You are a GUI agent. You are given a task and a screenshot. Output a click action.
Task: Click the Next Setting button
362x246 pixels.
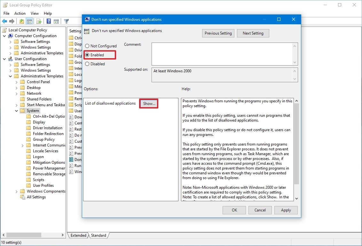tap(253, 33)
